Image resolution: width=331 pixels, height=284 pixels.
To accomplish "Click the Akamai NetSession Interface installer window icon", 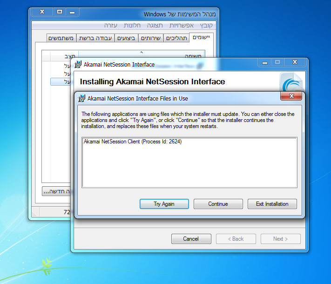I will pyautogui.click(x=78, y=64).
